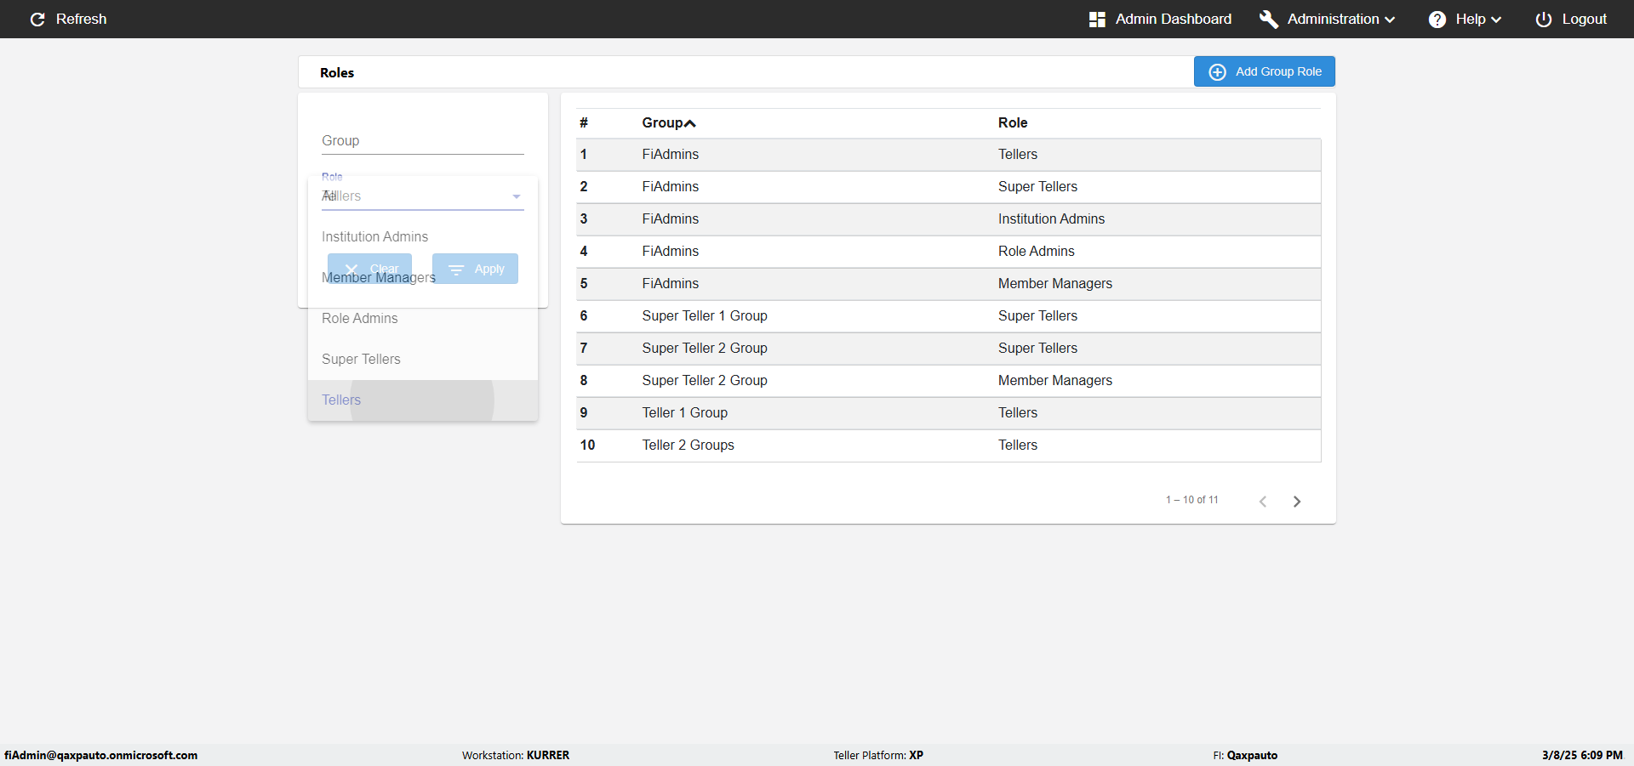Click the Add Group Role button

[x=1265, y=71]
